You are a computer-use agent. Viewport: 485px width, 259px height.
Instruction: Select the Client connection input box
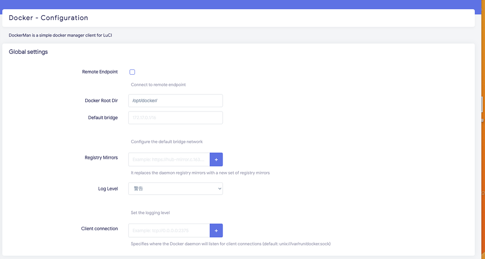point(169,231)
